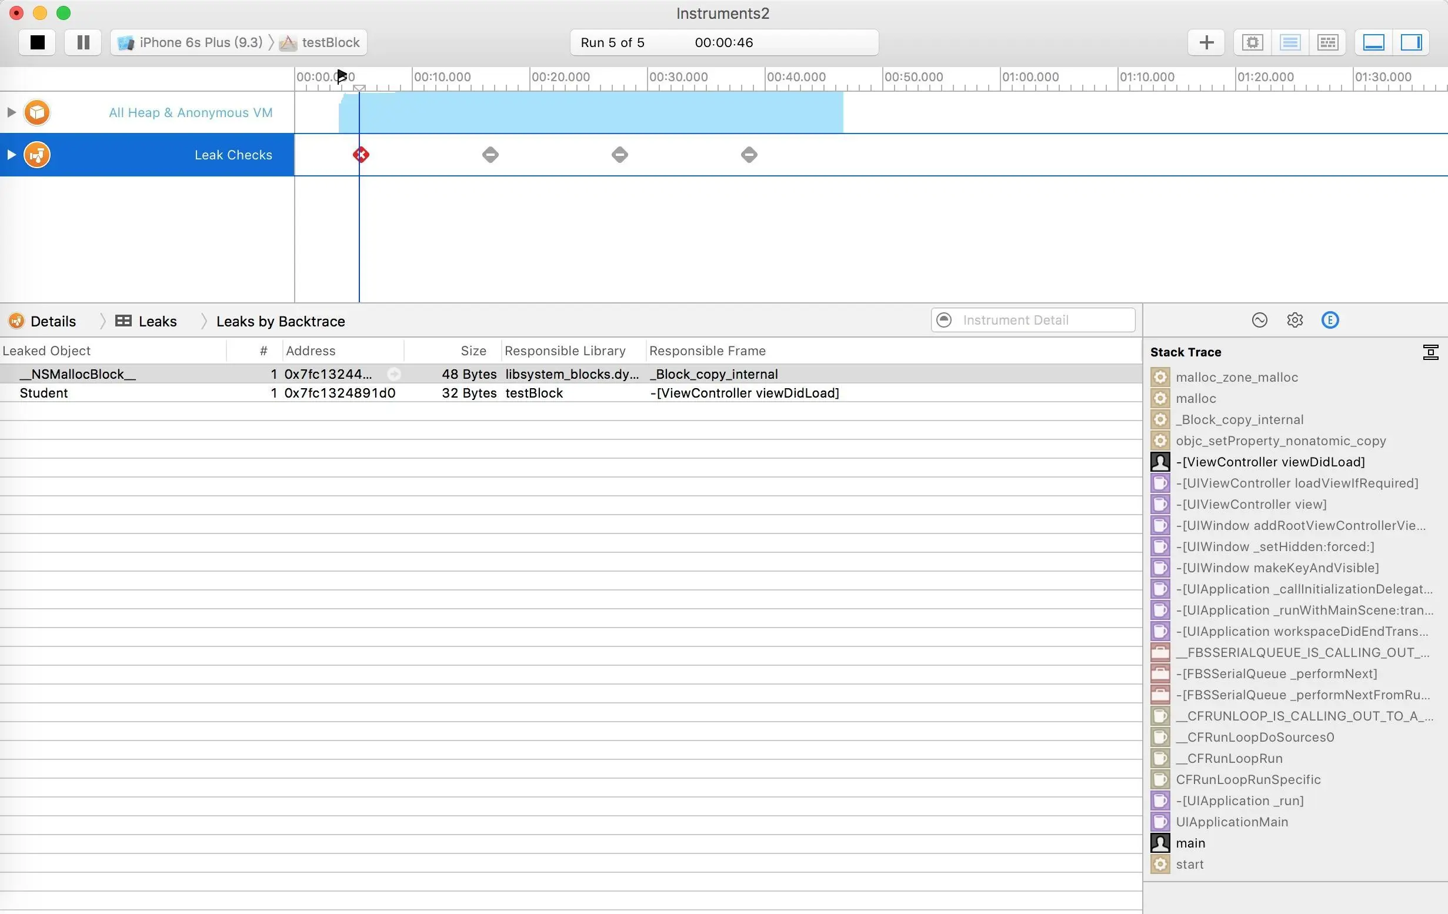Screen dimensions: 1448x914
Task: Click the red leak marker on the timeline
Action: pos(361,155)
